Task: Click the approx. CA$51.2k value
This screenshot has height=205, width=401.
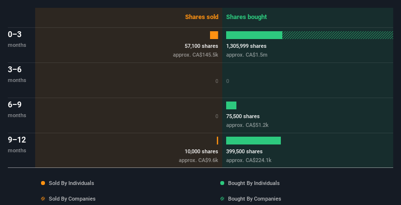Action: [247, 125]
